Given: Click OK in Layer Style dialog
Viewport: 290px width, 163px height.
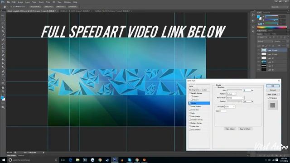Looking at the screenshot, I should coord(273,86).
